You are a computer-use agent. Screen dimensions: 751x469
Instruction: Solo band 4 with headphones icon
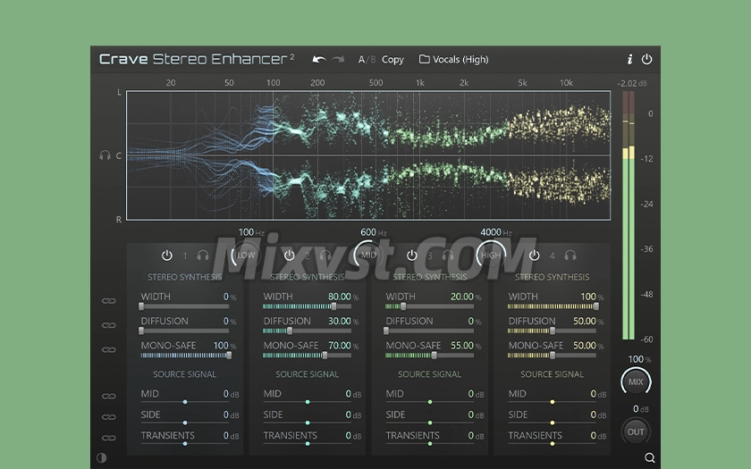pos(570,255)
